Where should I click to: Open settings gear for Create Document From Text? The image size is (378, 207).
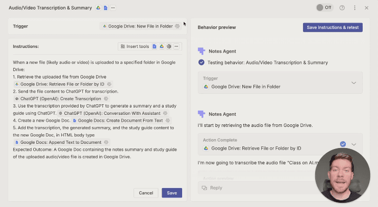(x=167, y=121)
